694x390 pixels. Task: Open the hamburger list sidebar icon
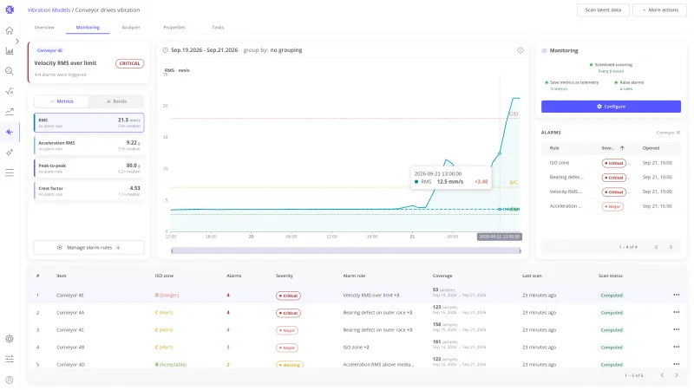[10, 172]
